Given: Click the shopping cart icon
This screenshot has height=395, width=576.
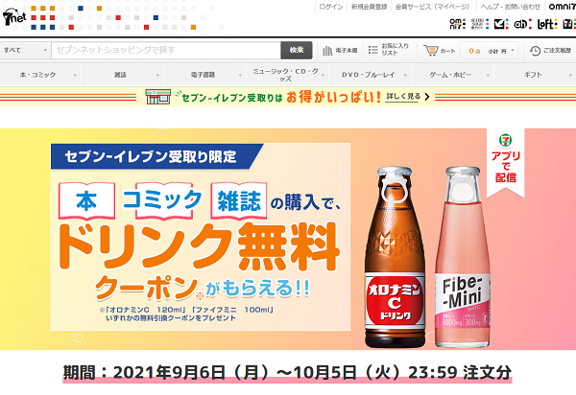Looking at the screenshot, I should pyautogui.click(x=430, y=50).
